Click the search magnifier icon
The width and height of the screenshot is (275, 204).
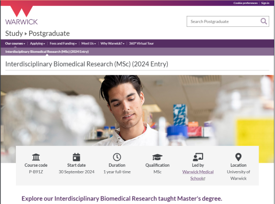[264, 21]
